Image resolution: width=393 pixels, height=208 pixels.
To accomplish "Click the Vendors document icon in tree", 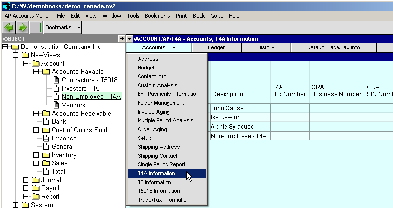I will tap(56, 105).
